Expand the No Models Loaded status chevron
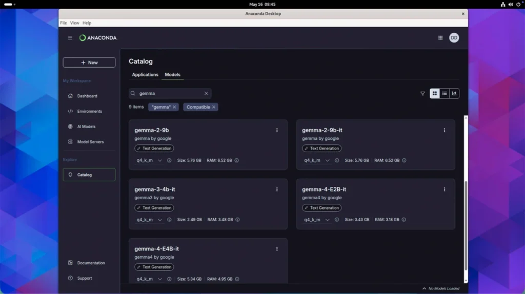 (424, 289)
